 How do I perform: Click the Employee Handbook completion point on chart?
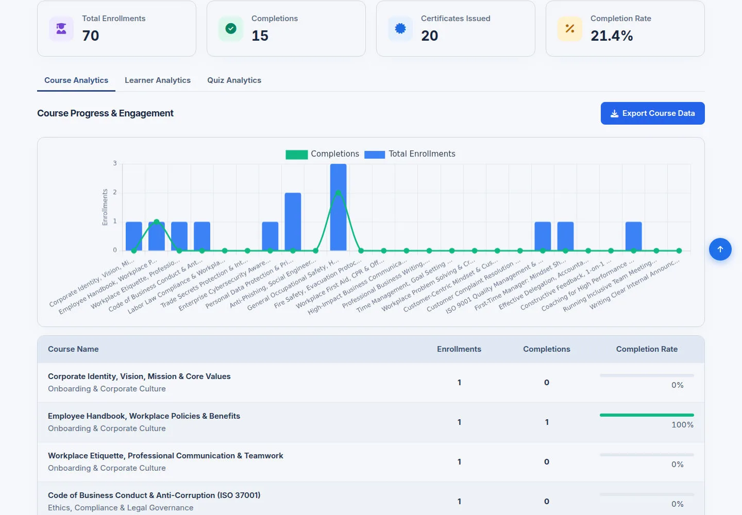[x=157, y=222]
